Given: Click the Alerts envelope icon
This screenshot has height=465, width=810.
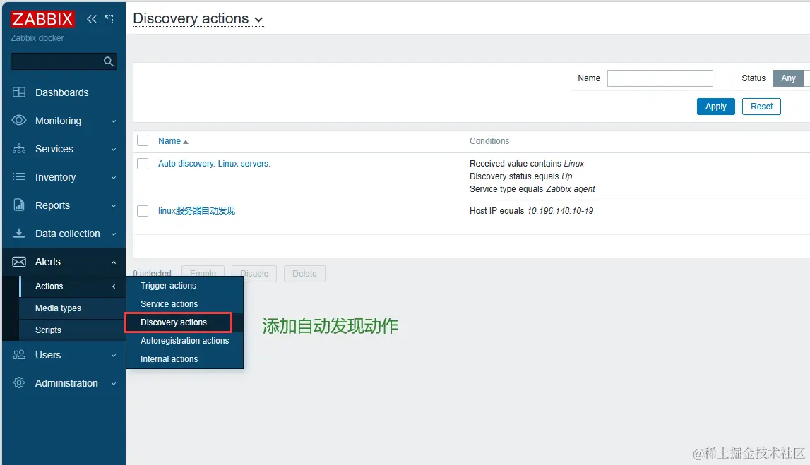Looking at the screenshot, I should click(x=19, y=262).
